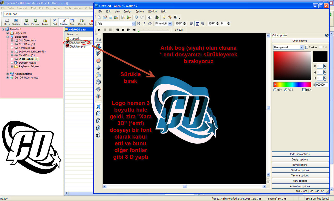This screenshot has width=334, height=201.
Task: Select the color palette tool
Action: (x=98, y=46)
